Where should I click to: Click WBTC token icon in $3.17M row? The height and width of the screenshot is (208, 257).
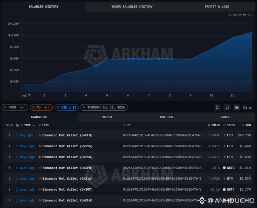pyautogui.click(x=224, y=190)
